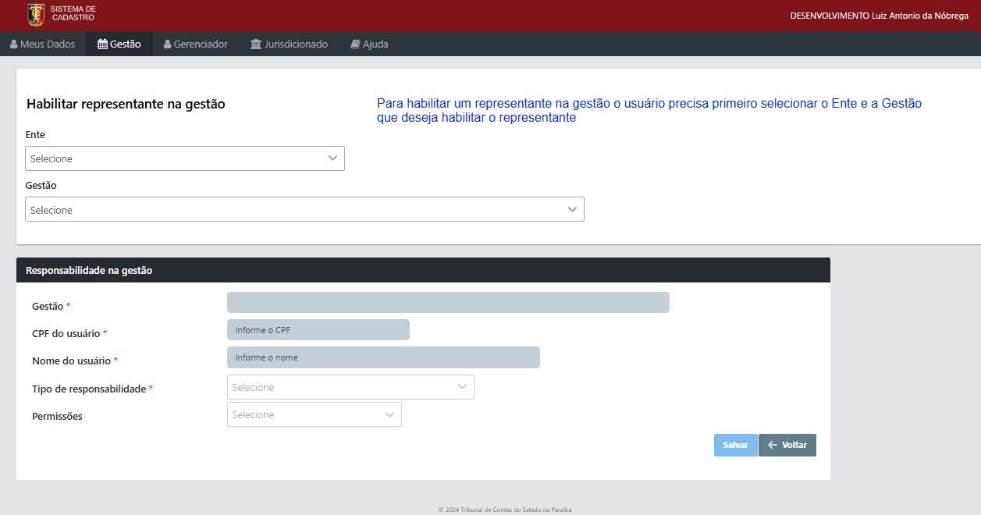
Task: Click the Habilitar representante na gestão heading
Action: pos(126,104)
